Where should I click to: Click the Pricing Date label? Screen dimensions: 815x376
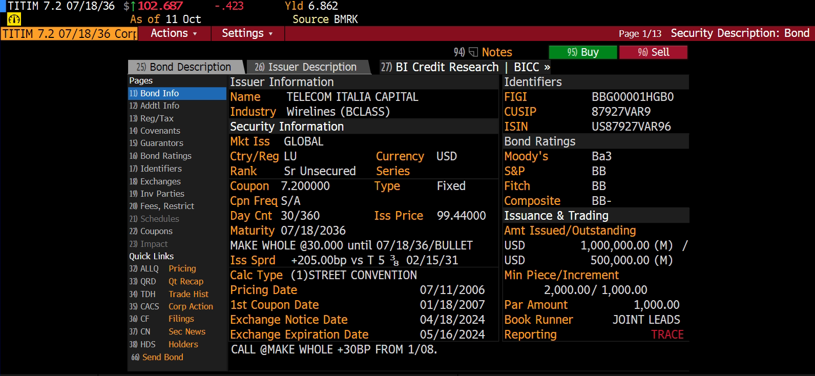coord(263,290)
